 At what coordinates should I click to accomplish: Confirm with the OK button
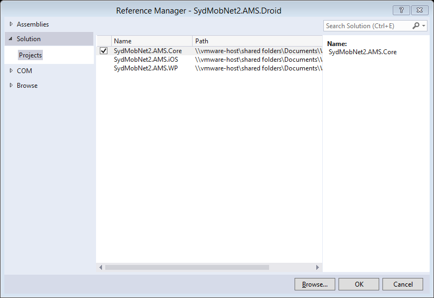tap(359, 284)
